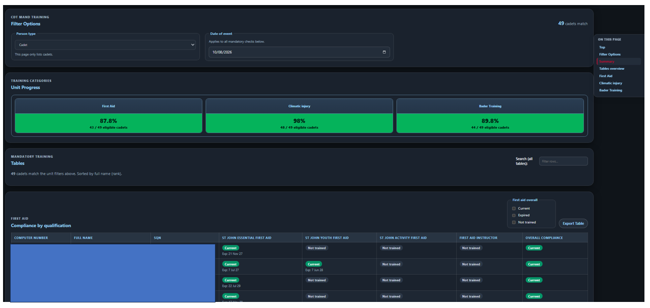The width and height of the screenshot is (650, 308).
Task: Click the 10/08/2026 date of event field
Action: [x=299, y=52]
